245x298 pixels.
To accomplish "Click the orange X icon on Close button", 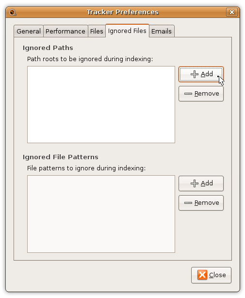I will tap(202, 275).
